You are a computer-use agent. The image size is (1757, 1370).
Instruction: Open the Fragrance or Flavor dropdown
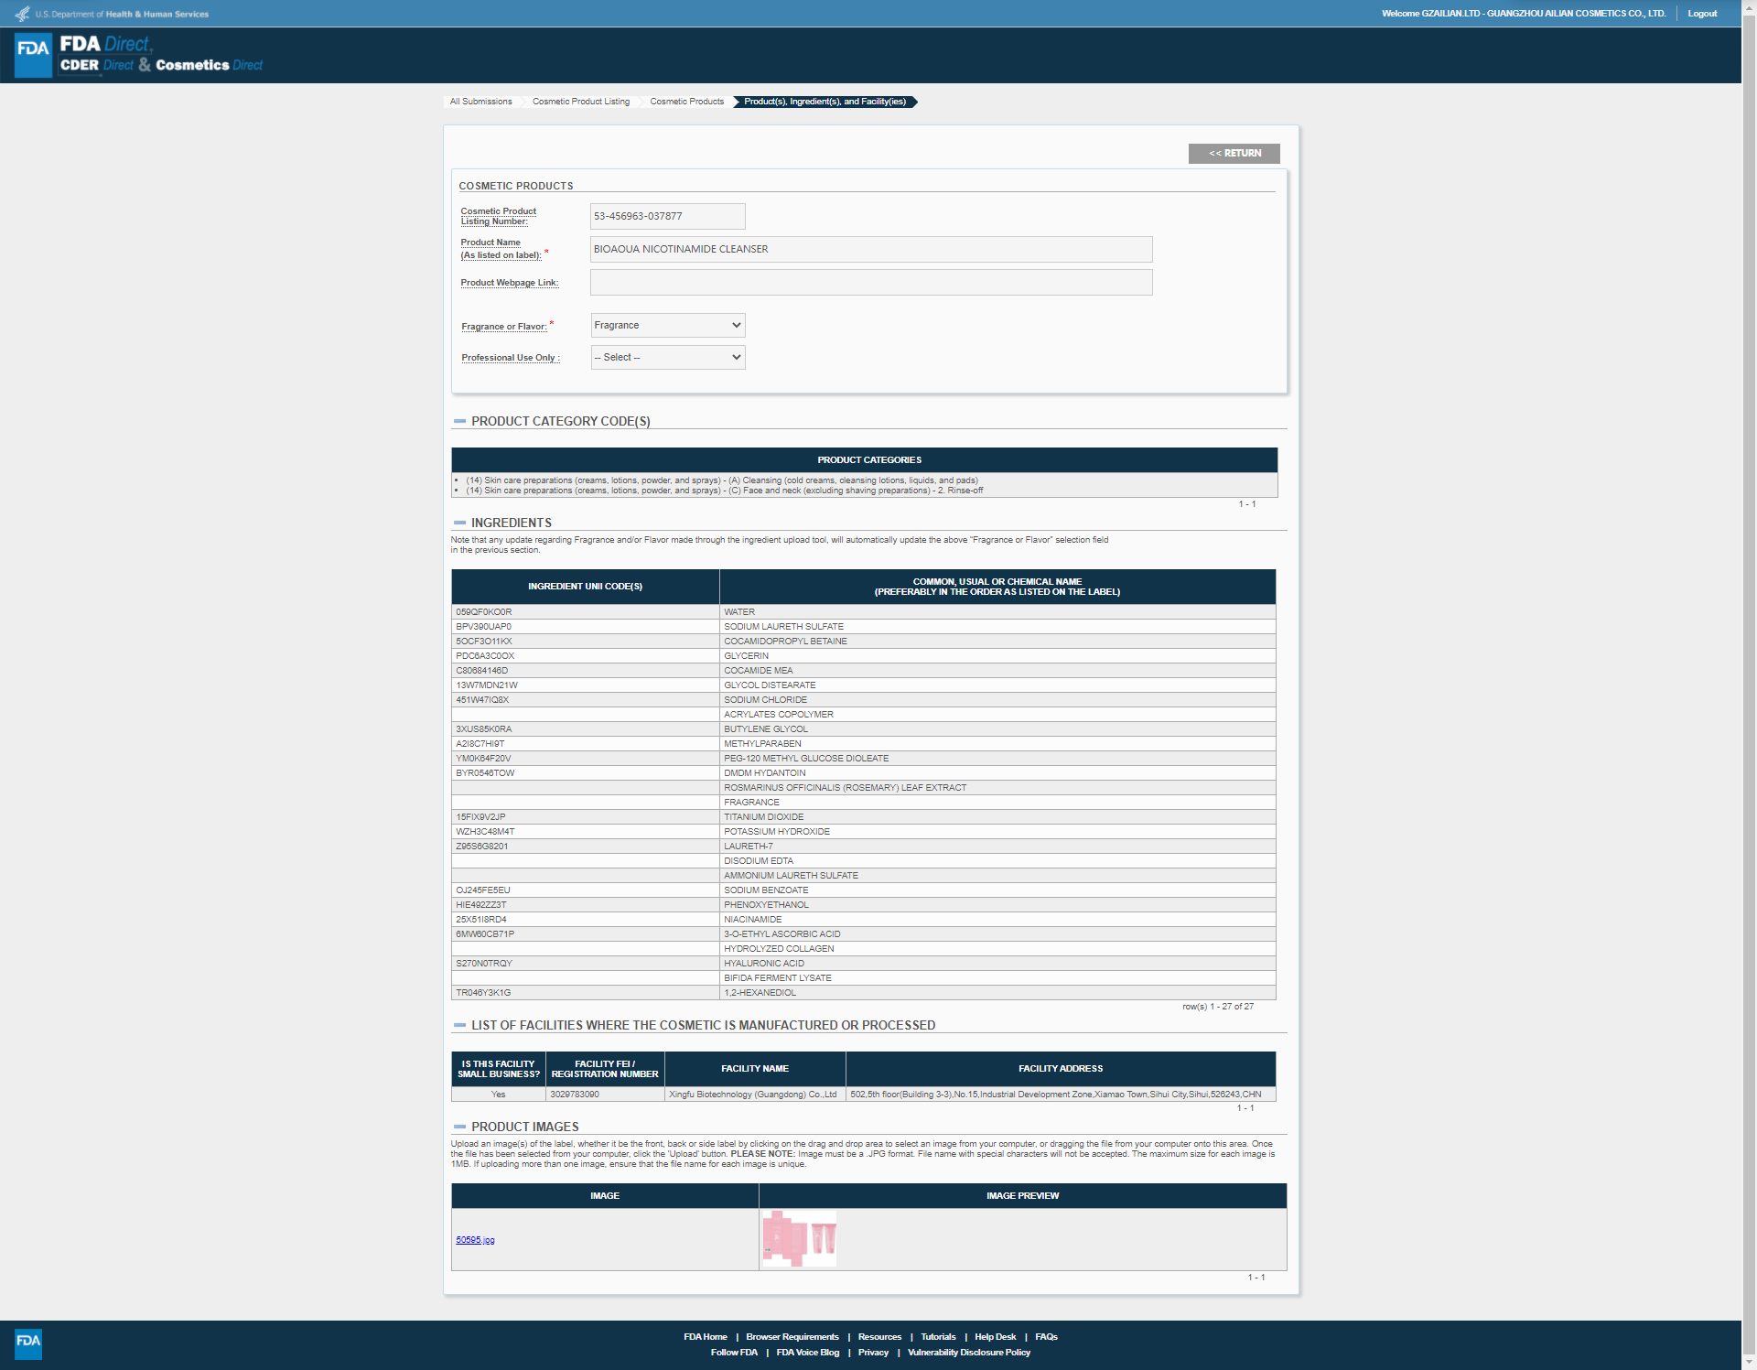(668, 326)
